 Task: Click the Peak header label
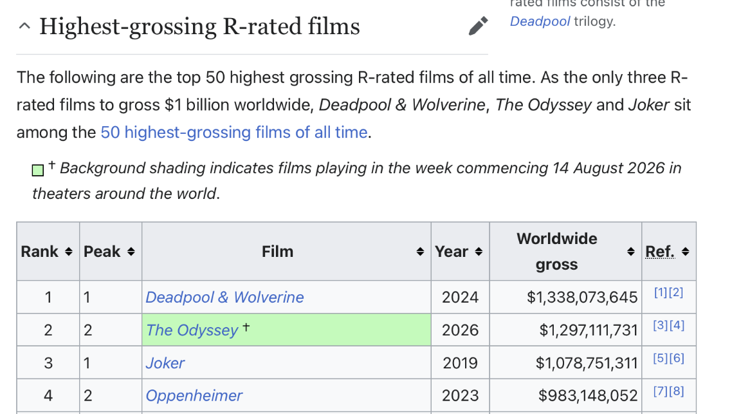coord(102,252)
